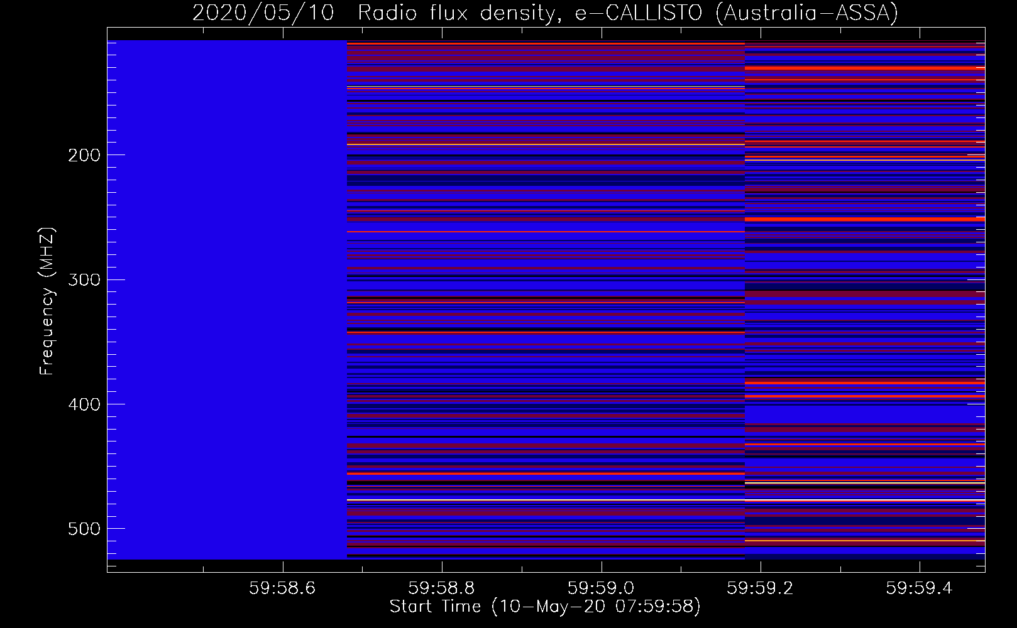Click the 'Frequency (MHZ)' axis label
Screen dimensions: 1017x628
click(47, 301)
